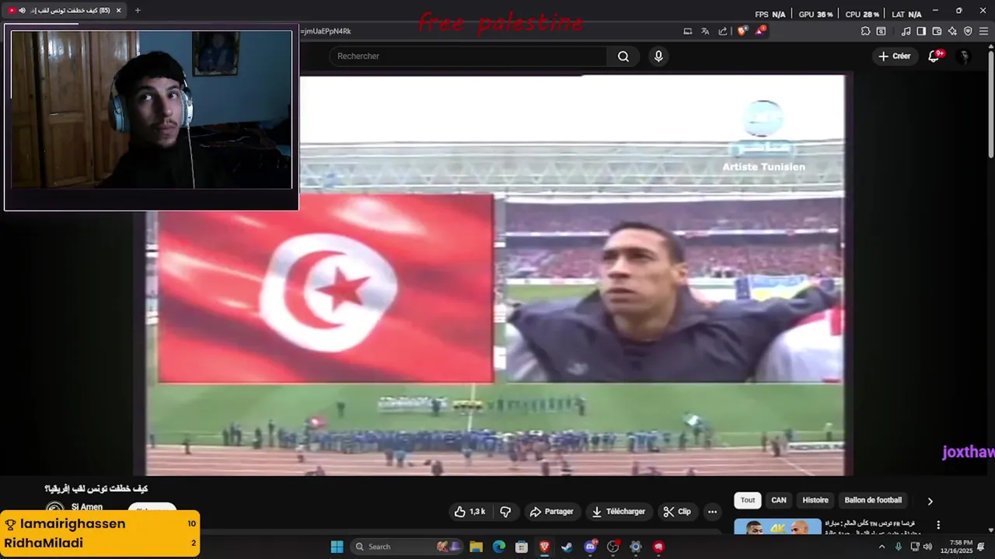This screenshot has width=995, height=559.
Task: Open Discord from the taskbar
Action: click(x=590, y=547)
